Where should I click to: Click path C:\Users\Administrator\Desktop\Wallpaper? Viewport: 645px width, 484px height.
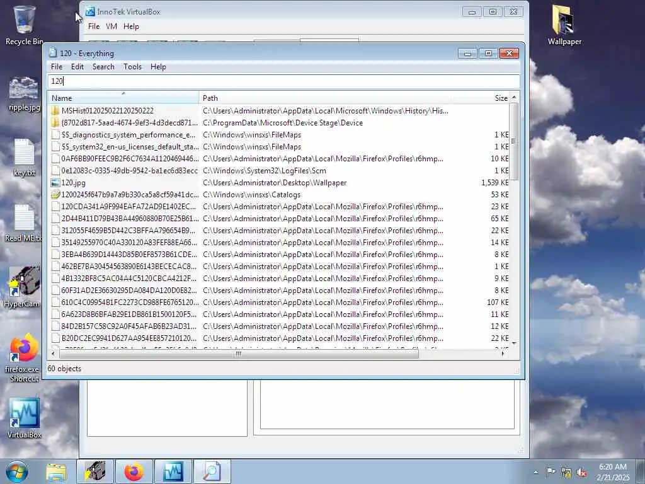[275, 183]
